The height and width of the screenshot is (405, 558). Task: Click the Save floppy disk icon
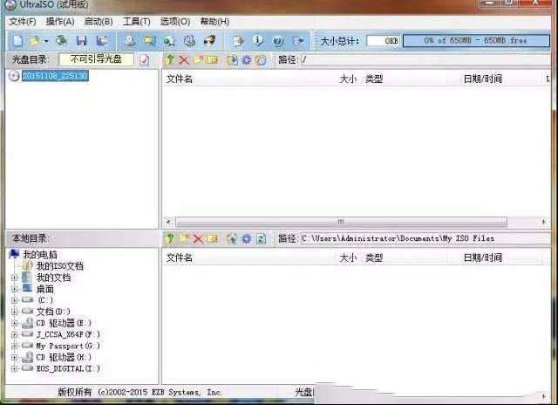pos(81,41)
